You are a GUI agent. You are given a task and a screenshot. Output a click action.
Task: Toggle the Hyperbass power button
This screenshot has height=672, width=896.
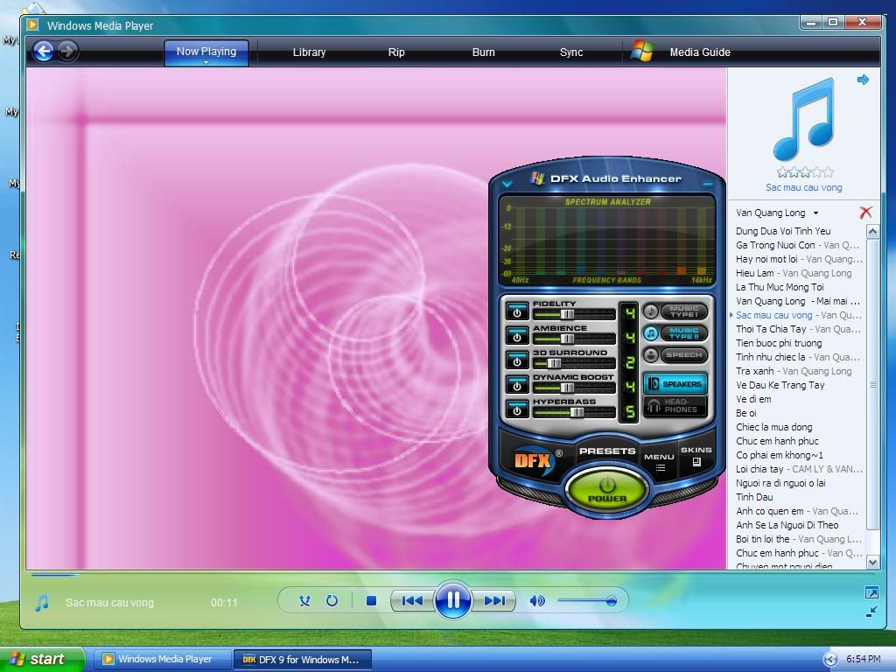click(517, 409)
